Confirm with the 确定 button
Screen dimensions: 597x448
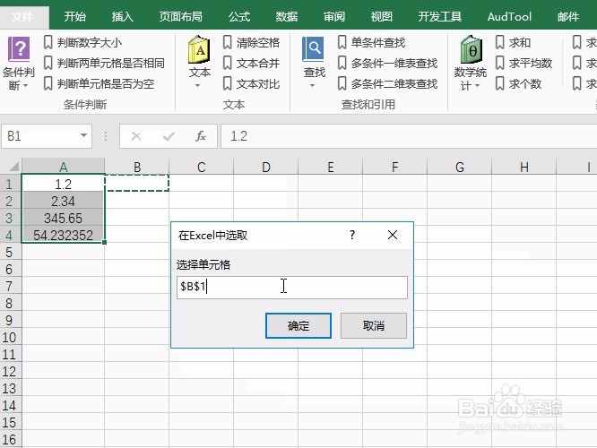click(298, 326)
